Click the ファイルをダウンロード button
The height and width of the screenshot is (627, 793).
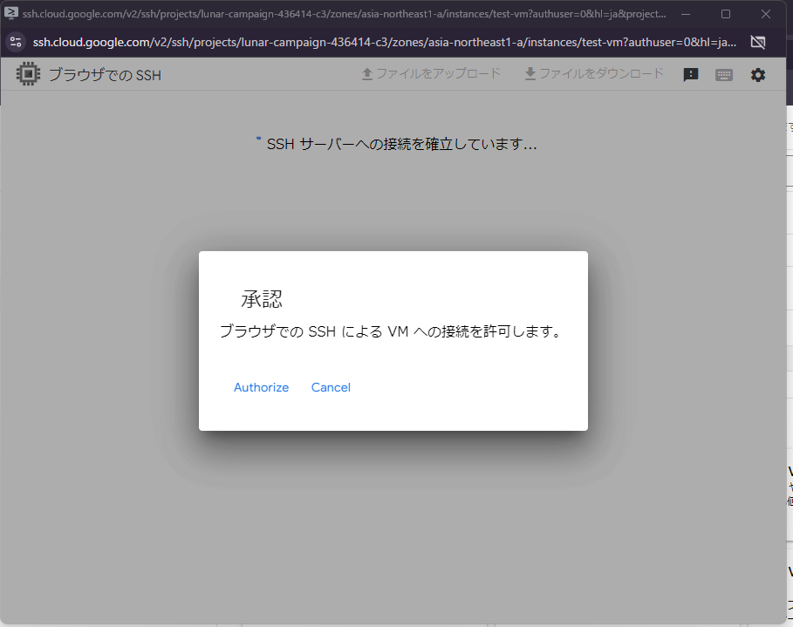(x=594, y=74)
